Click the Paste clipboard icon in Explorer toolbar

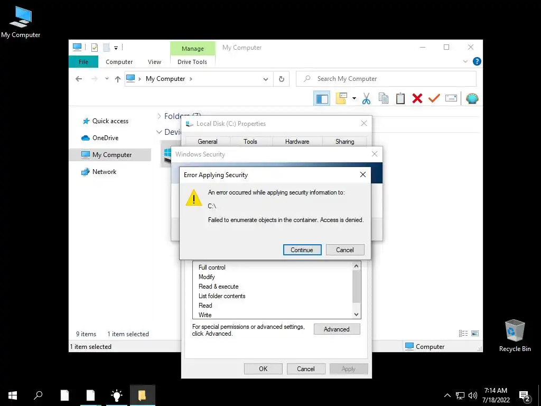point(400,99)
